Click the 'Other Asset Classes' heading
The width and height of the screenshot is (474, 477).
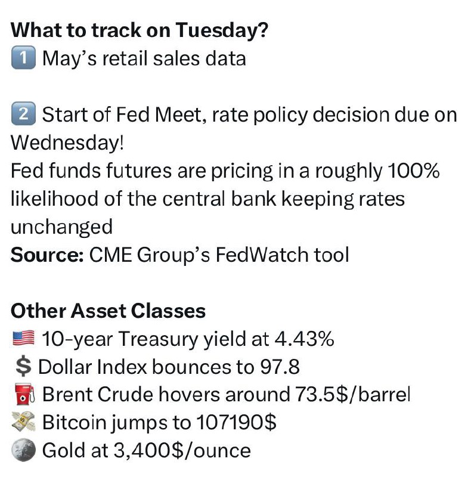coord(108,311)
